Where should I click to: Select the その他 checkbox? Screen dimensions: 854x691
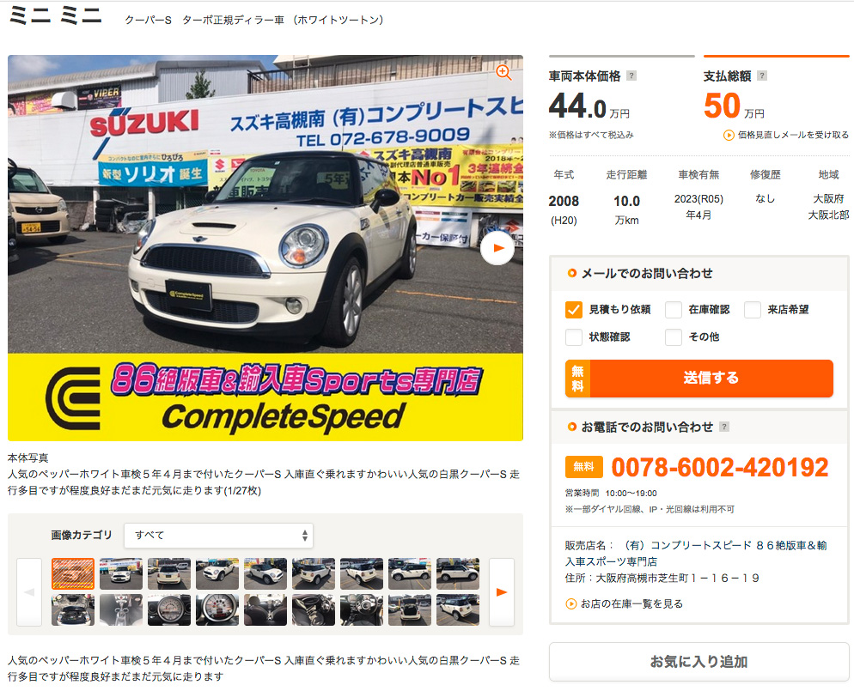(x=674, y=337)
